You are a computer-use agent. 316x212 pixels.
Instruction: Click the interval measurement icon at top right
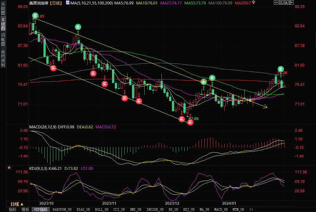pyautogui.click(x=281, y=3)
